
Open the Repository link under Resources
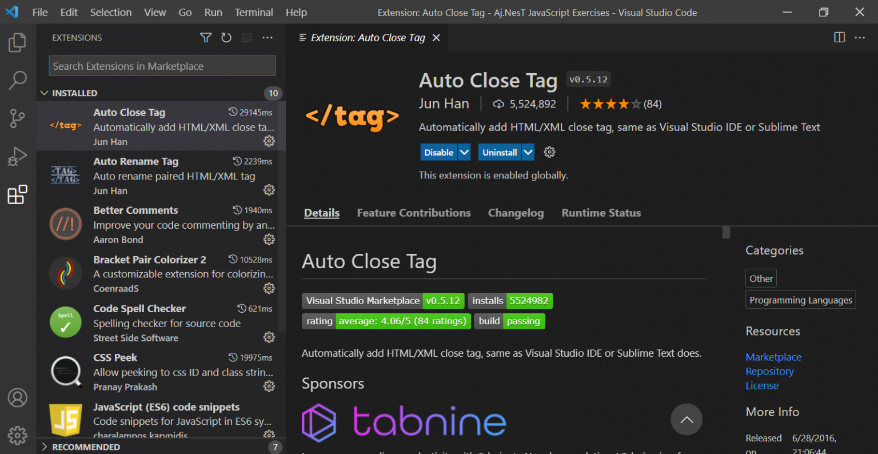[769, 372]
